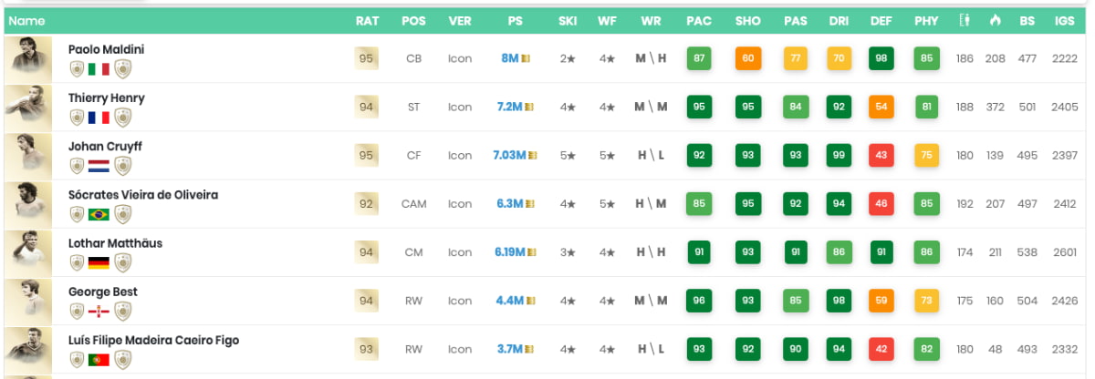This screenshot has height=379, width=1095.
Task: Sort players by IGS column header
Action: coord(1064,21)
